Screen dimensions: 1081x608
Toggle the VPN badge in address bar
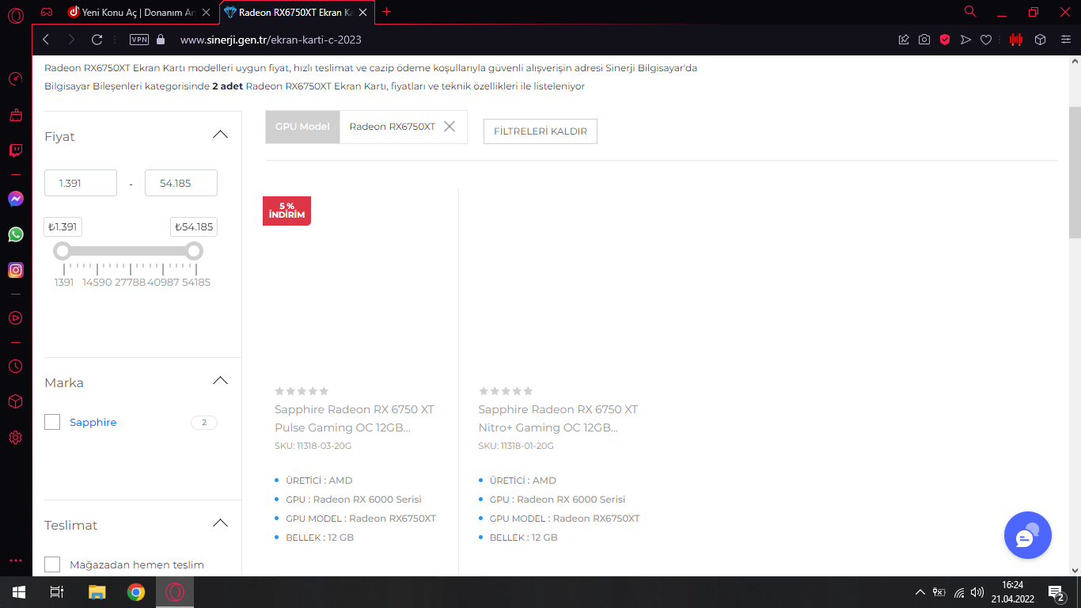click(139, 40)
